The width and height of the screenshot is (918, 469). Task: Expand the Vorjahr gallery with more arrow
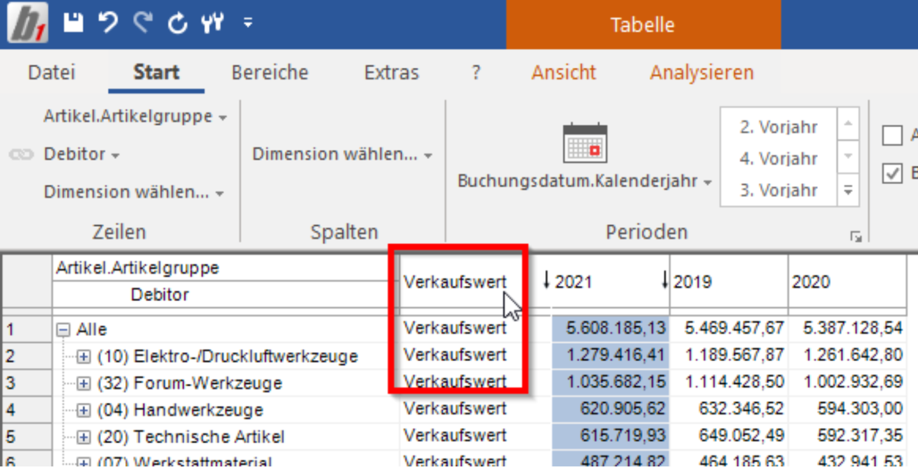[848, 190]
